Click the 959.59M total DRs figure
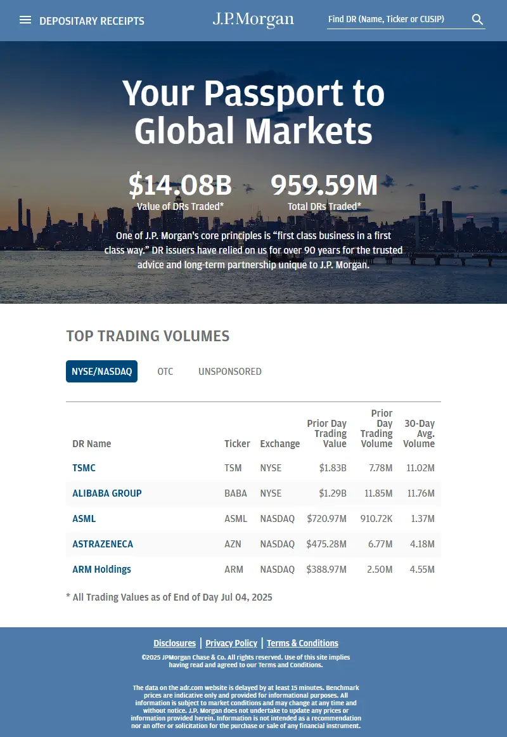 click(324, 185)
